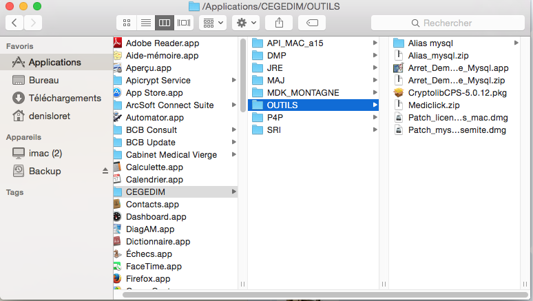Open the gear action menu
Viewport: 533px width, 301px height.
[246, 23]
